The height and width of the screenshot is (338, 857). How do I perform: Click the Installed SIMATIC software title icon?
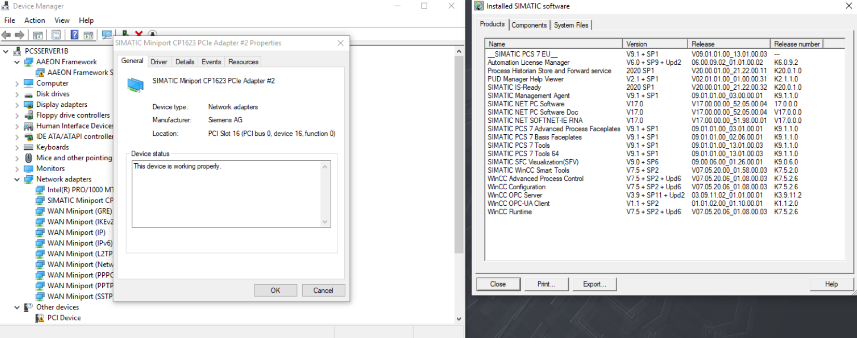point(479,6)
